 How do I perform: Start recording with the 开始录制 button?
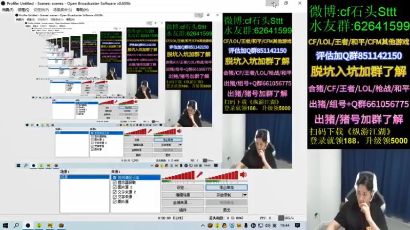point(224,195)
